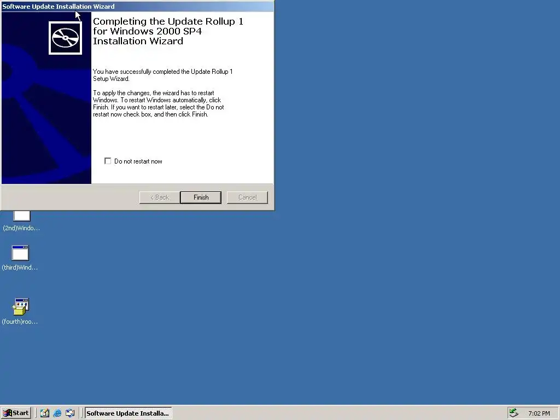Open the Outlook Express quick launch icon
The width and height of the screenshot is (560, 420).
pos(70,413)
